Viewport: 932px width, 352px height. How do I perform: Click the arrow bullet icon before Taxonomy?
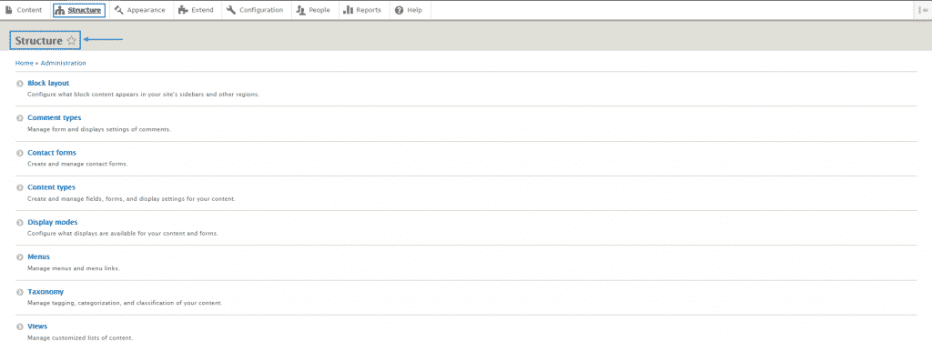[x=20, y=292]
